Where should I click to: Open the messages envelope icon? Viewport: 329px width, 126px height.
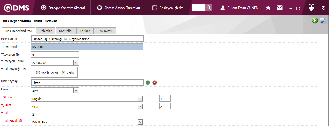(279, 8)
